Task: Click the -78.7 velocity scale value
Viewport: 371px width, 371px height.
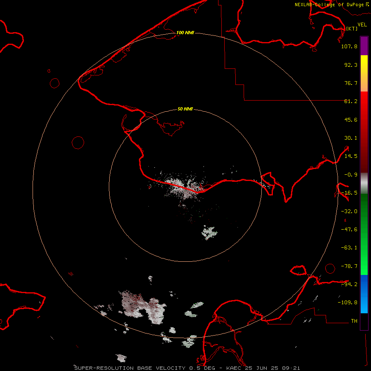Action: tap(349, 266)
